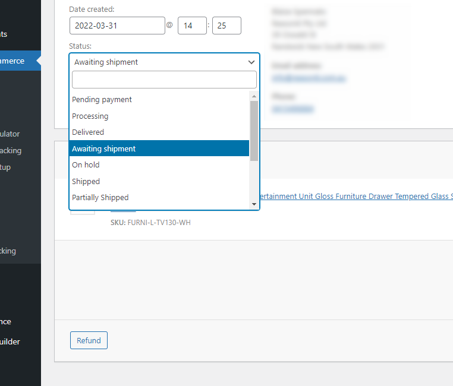Open the Appearance item in the sidebar
Image resolution: width=453 pixels, height=386 pixels.
tap(7, 321)
